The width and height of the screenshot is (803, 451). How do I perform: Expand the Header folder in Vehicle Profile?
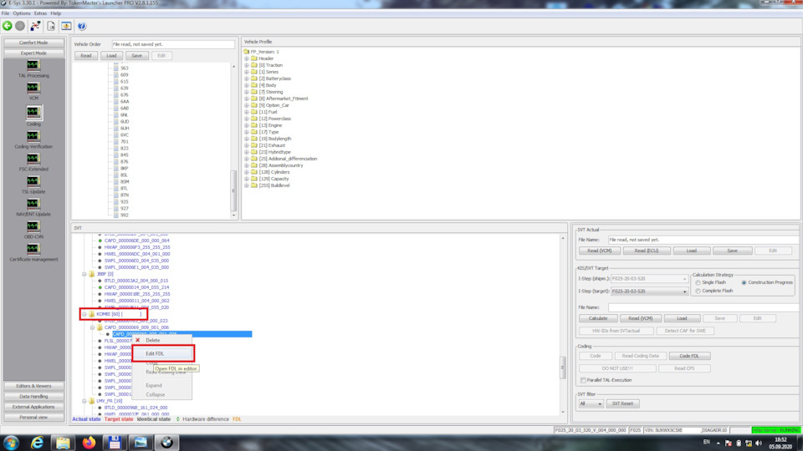point(246,58)
